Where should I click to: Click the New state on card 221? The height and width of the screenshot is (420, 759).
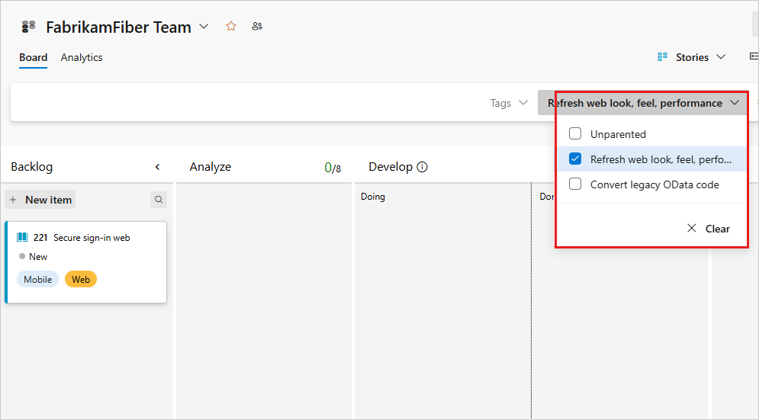click(34, 256)
